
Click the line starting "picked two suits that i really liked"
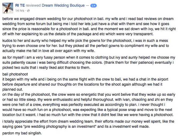(46, 68)
